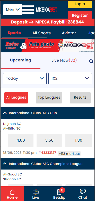Image resolution: width=95 pixels, height=201 pixels.
Task: Click the MkekaBet logo
Action: [x=47, y=10]
